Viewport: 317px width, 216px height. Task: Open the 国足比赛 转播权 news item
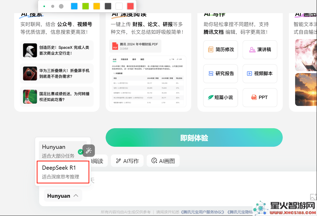point(57,97)
